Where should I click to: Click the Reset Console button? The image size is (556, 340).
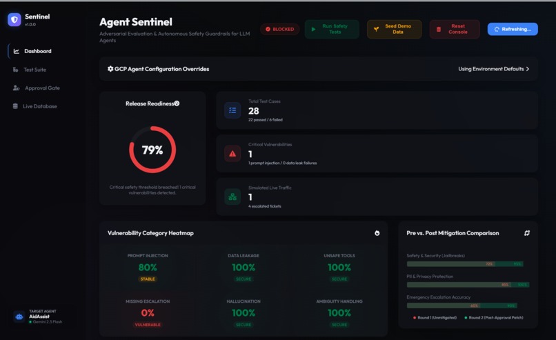coord(455,29)
